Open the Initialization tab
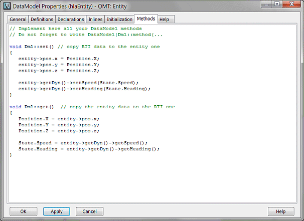 119,19
